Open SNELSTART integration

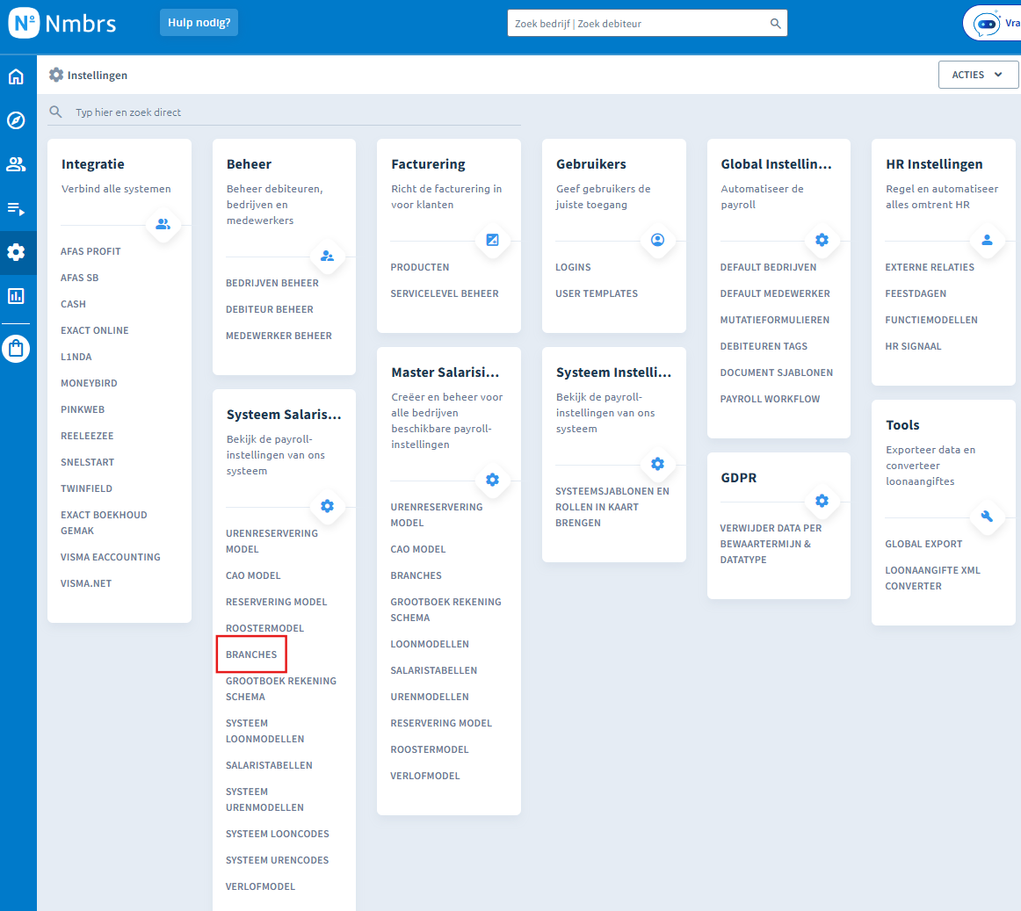click(x=87, y=462)
